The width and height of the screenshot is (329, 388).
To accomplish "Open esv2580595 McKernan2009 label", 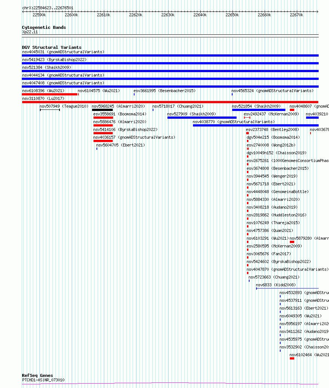I will (274, 246).
